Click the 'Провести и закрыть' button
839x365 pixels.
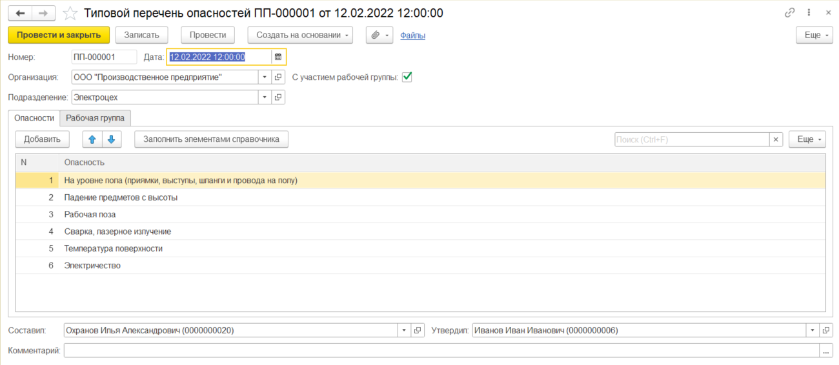(x=59, y=35)
